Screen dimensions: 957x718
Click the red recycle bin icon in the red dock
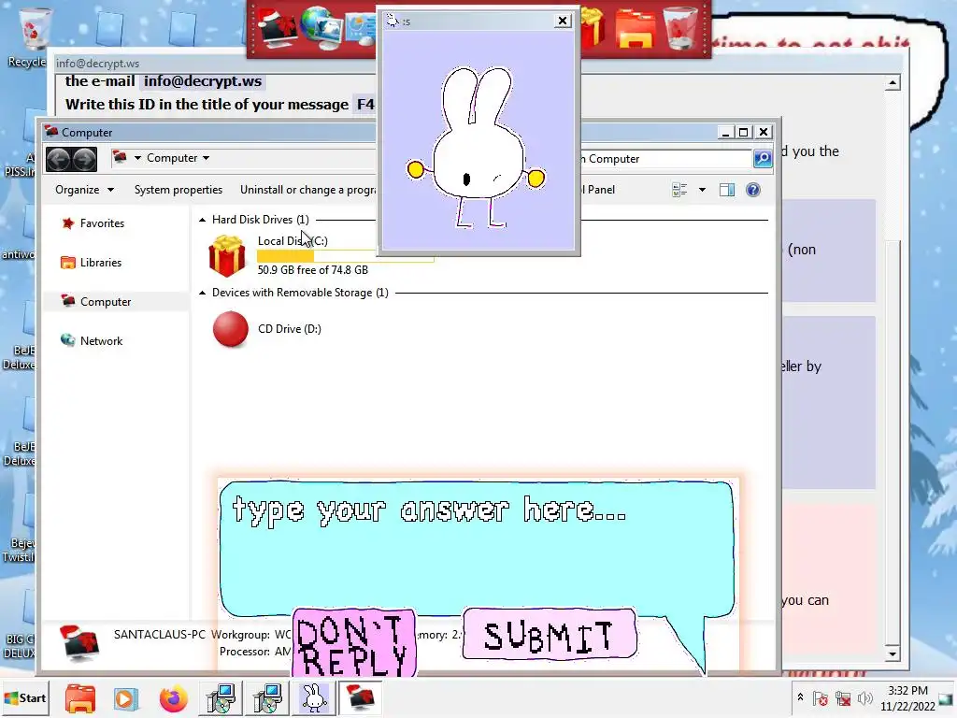680,27
